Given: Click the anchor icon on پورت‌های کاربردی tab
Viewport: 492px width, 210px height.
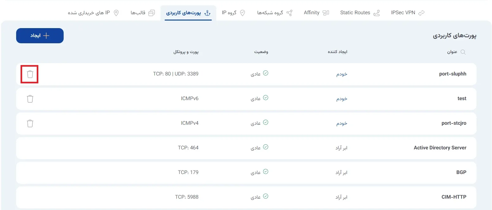Looking at the screenshot, I should [x=207, y=13].
